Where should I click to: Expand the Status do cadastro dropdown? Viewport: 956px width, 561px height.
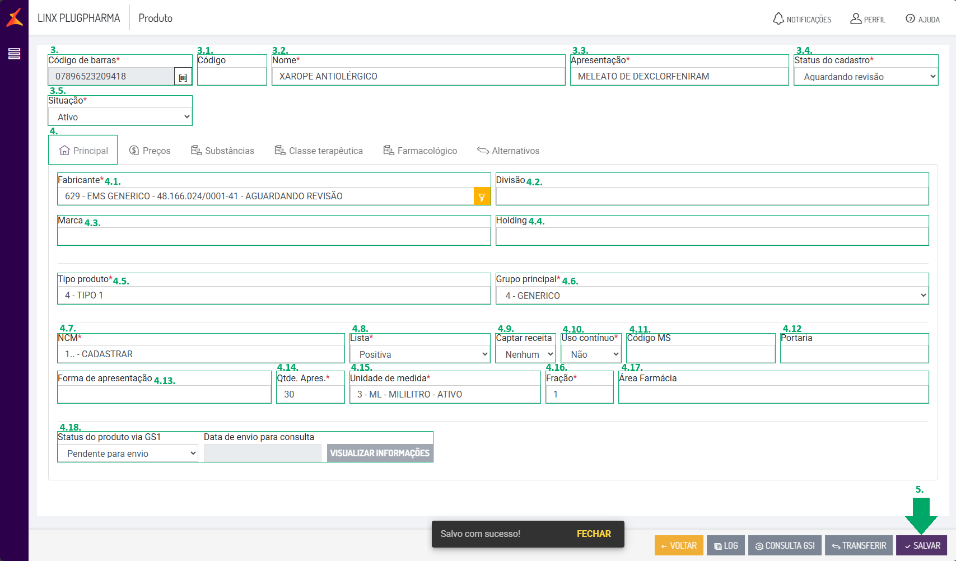(x=866, y=77)
